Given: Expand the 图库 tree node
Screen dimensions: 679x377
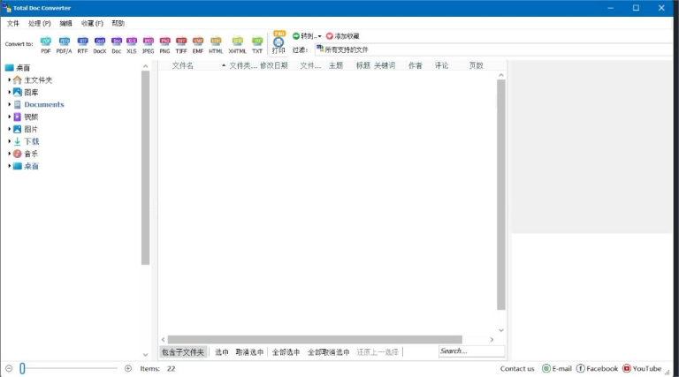Looking at the screenshot, I should 9,92.
